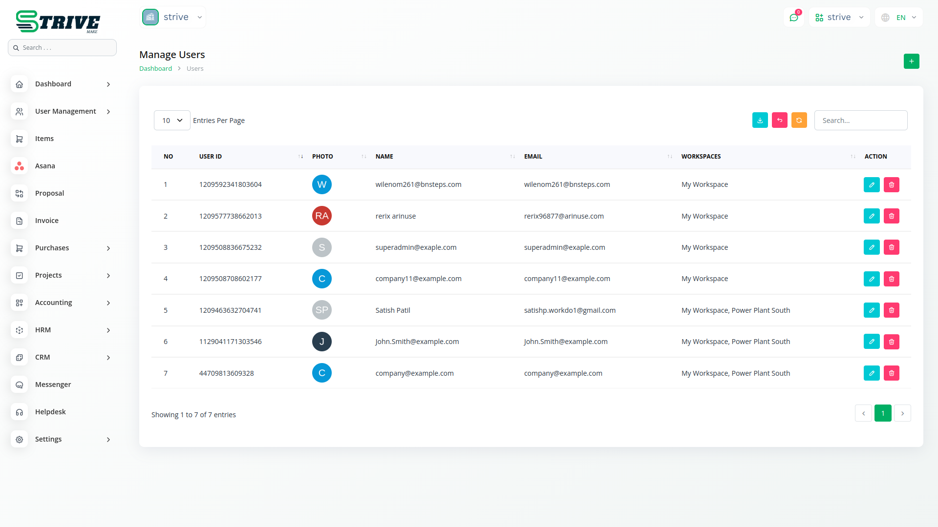Click the Dashboard breadcrumb link
The height and width of the screenshot is (527, 938).
point(155,68)
